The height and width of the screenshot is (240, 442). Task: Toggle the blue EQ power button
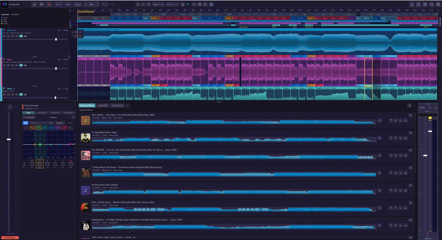click(25, 123)
